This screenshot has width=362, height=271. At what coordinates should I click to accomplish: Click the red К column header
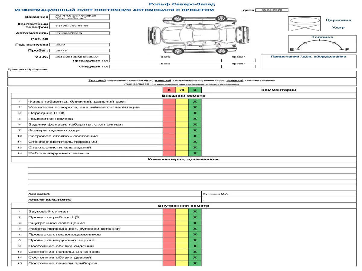click(169, 90)
